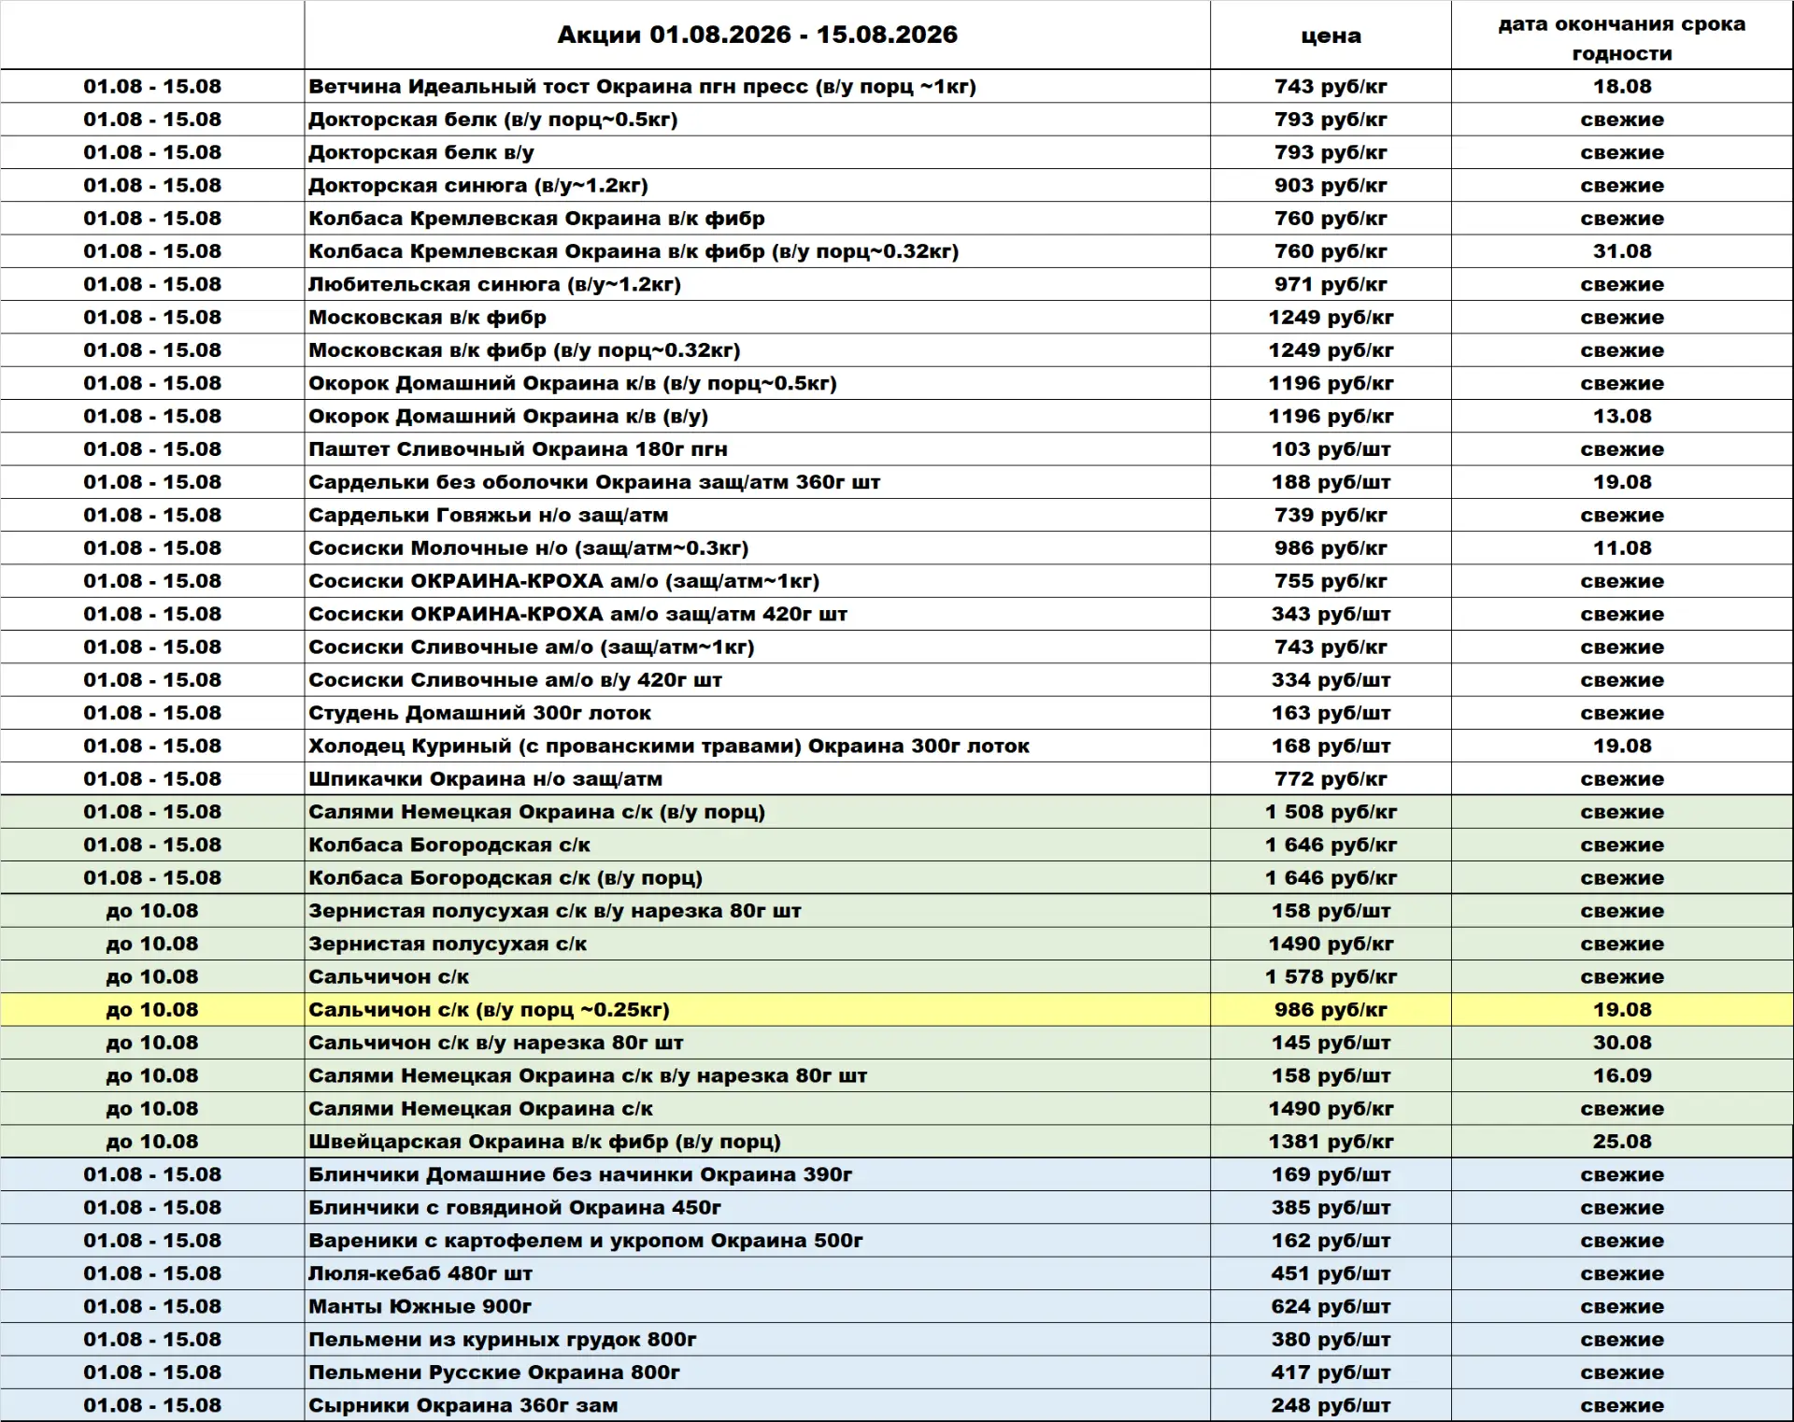Select the price '145 руб/шт'

(x=1331, y=1043)
